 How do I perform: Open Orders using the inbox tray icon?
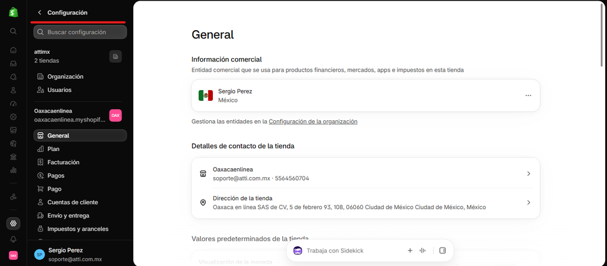14,63
